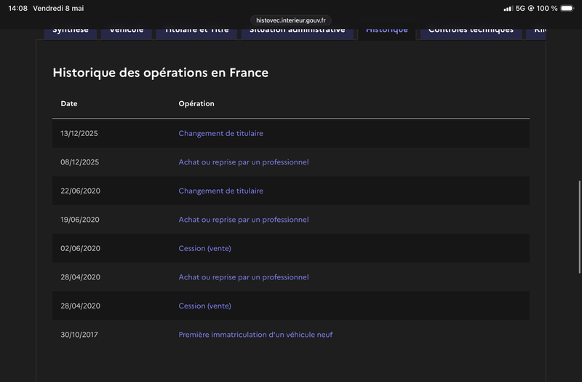The width and height of the screenshot is (582, 382).
Task: Click the Date column header
Action: (69, 103)
